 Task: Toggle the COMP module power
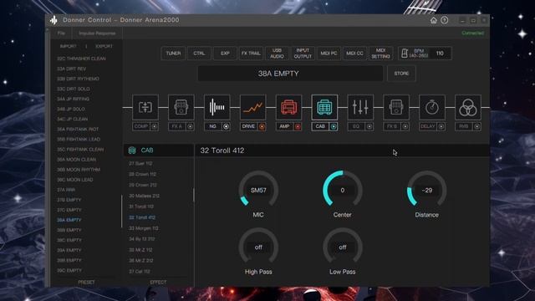[154, 126]
